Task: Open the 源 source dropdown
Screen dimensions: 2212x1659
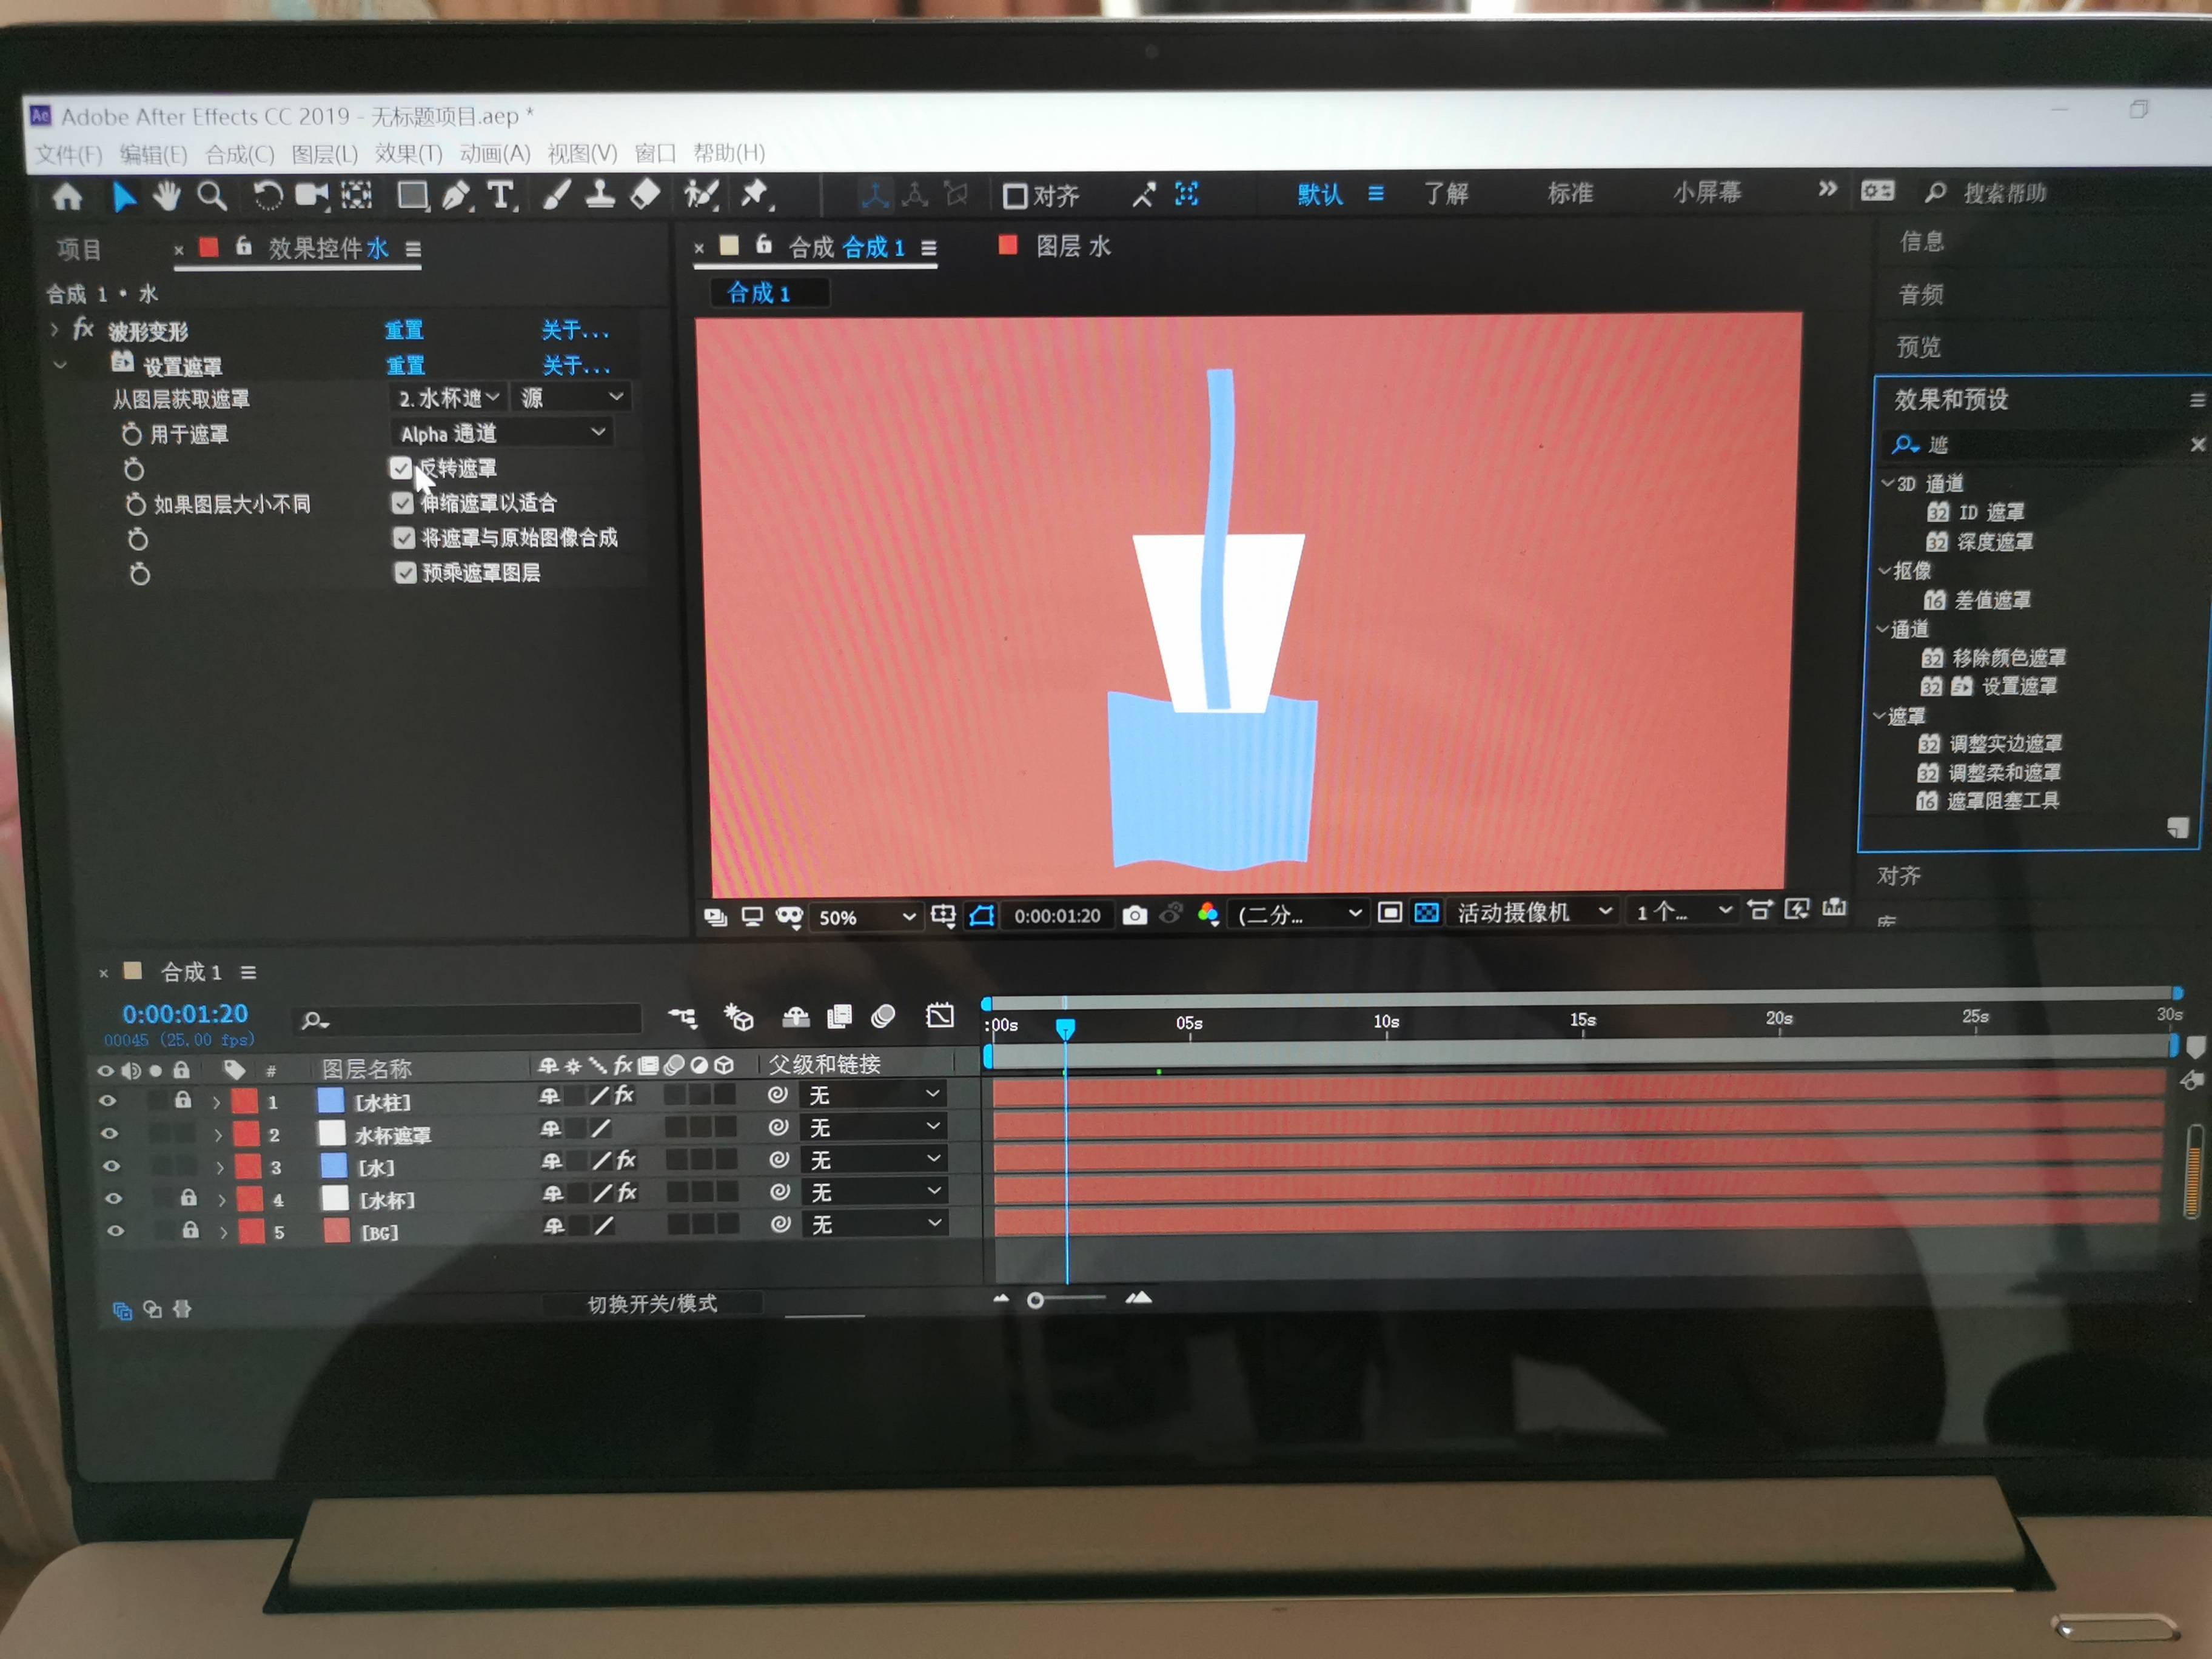Action: (572, 397)
